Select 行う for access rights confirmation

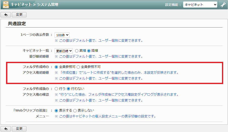pyautogui.click(x=56, y=89)
